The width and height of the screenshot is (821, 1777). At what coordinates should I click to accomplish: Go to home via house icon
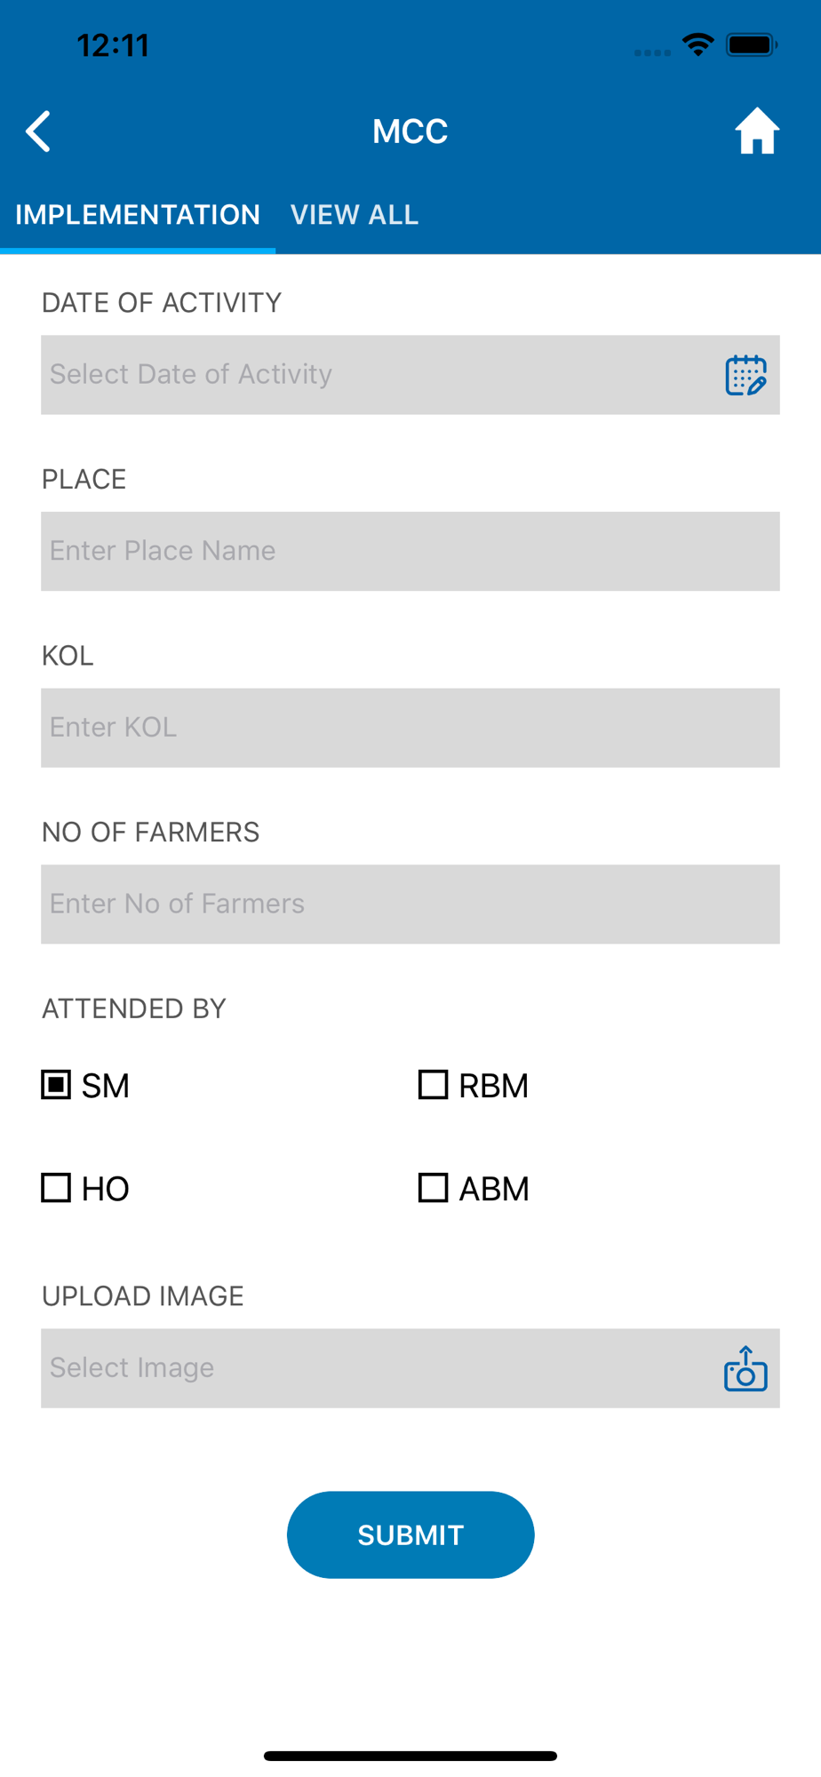[x=756, y=131]
